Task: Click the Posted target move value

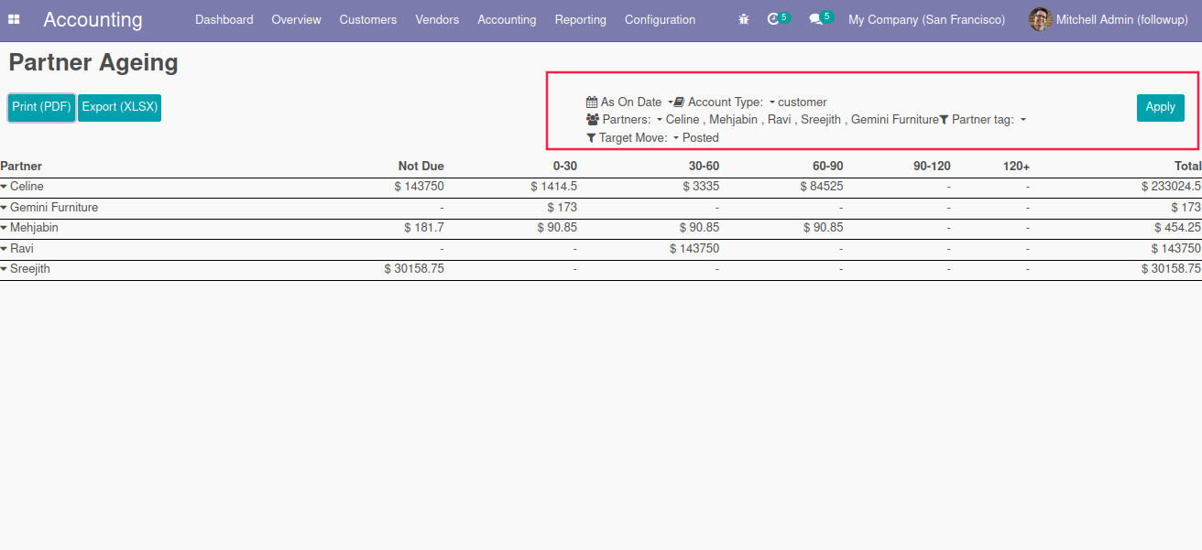Action: pyautogui.click(x=701, y=138)
